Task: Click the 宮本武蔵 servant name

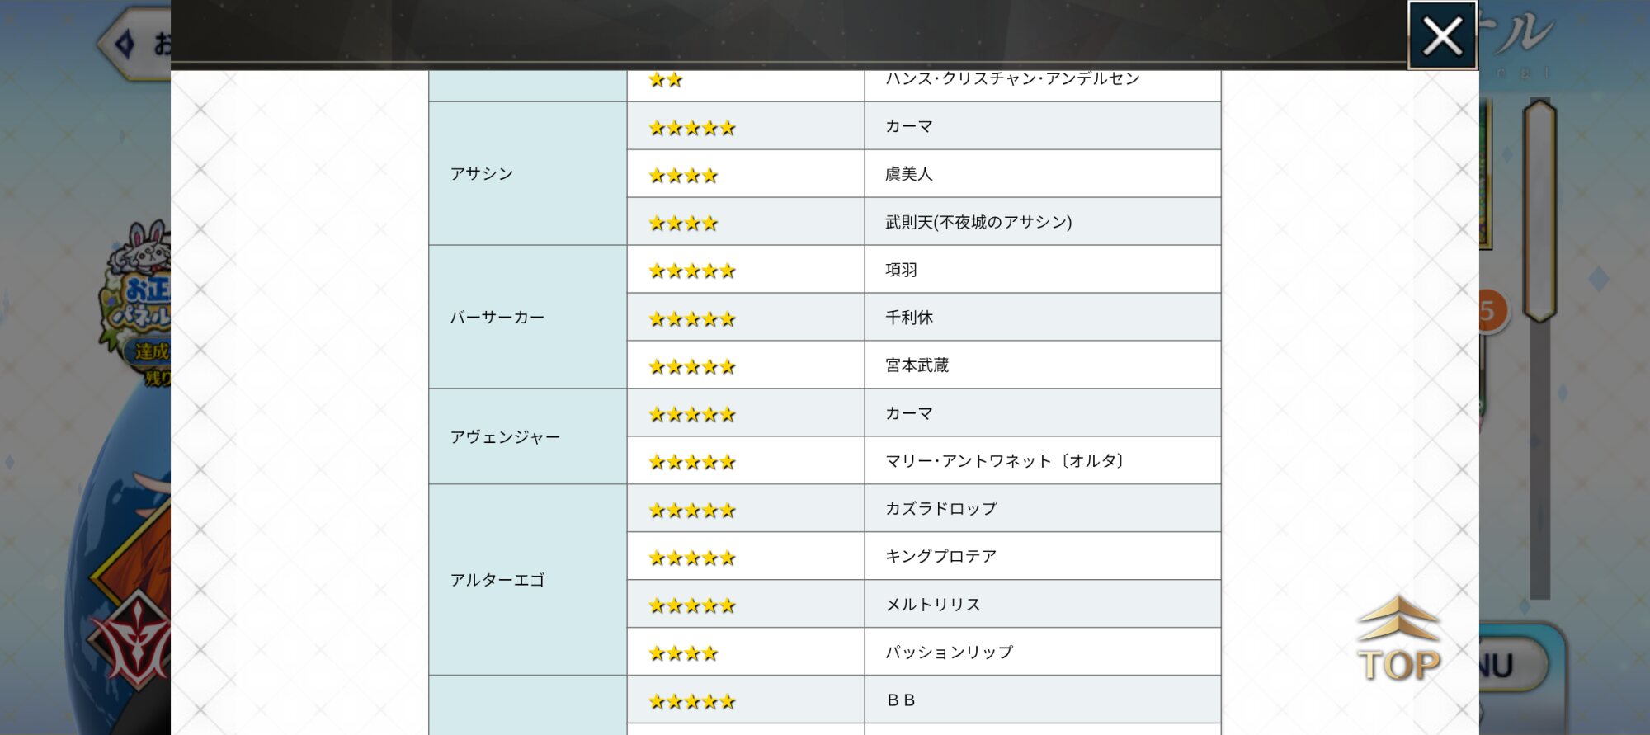Action: (x=917, y=365)
